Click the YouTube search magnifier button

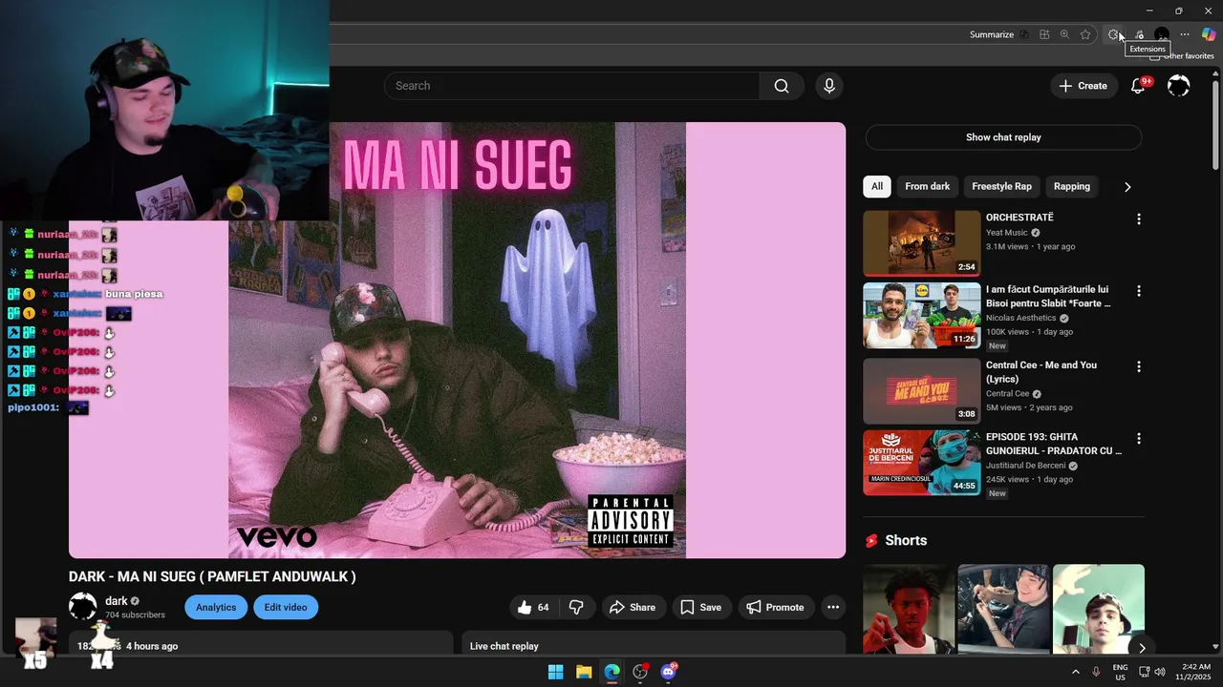(782, 86)
